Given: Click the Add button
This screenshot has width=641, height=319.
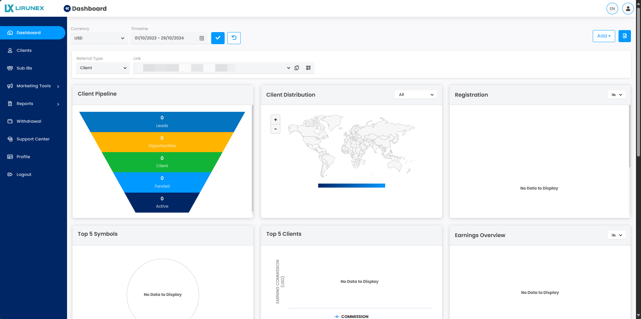Looking at the screenshot, I should tap(603, 36).
